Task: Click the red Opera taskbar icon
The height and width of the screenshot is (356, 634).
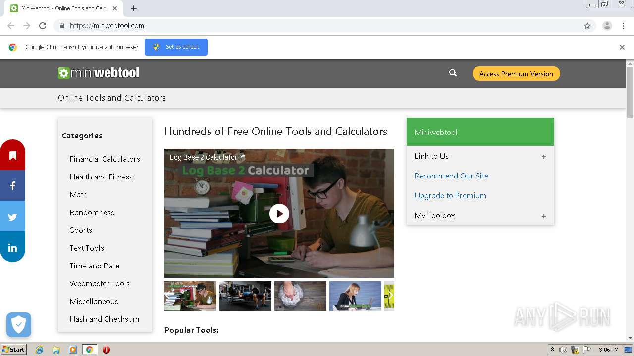Action: click(x=106, y=350)
